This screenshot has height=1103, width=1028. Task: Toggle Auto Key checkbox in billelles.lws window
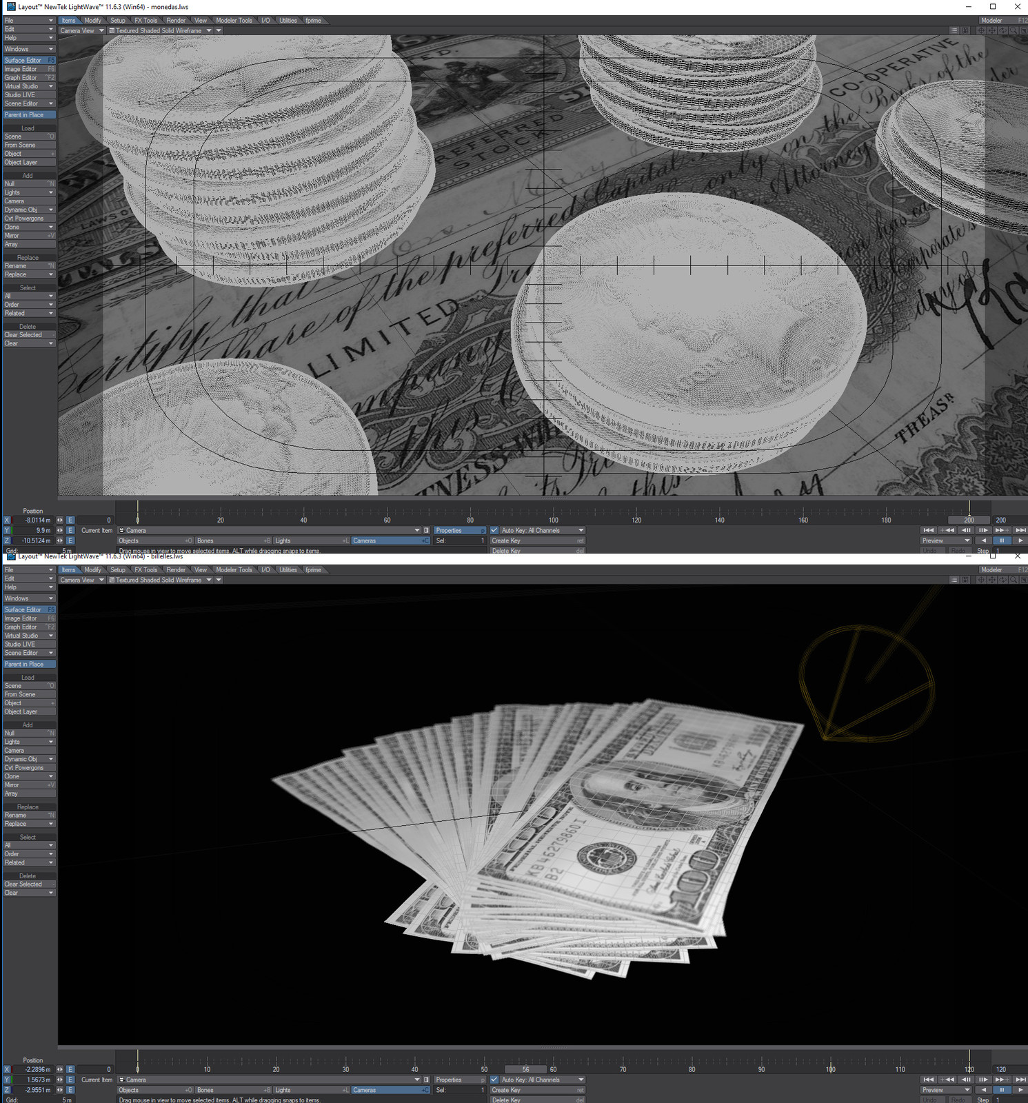click(494, 1080)
